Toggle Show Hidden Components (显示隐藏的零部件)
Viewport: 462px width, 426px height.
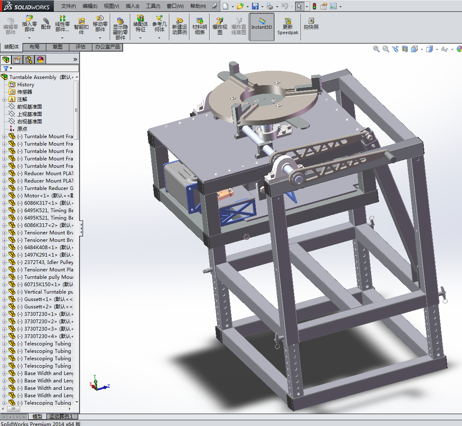pyautogui.click(x=120, y=28)
